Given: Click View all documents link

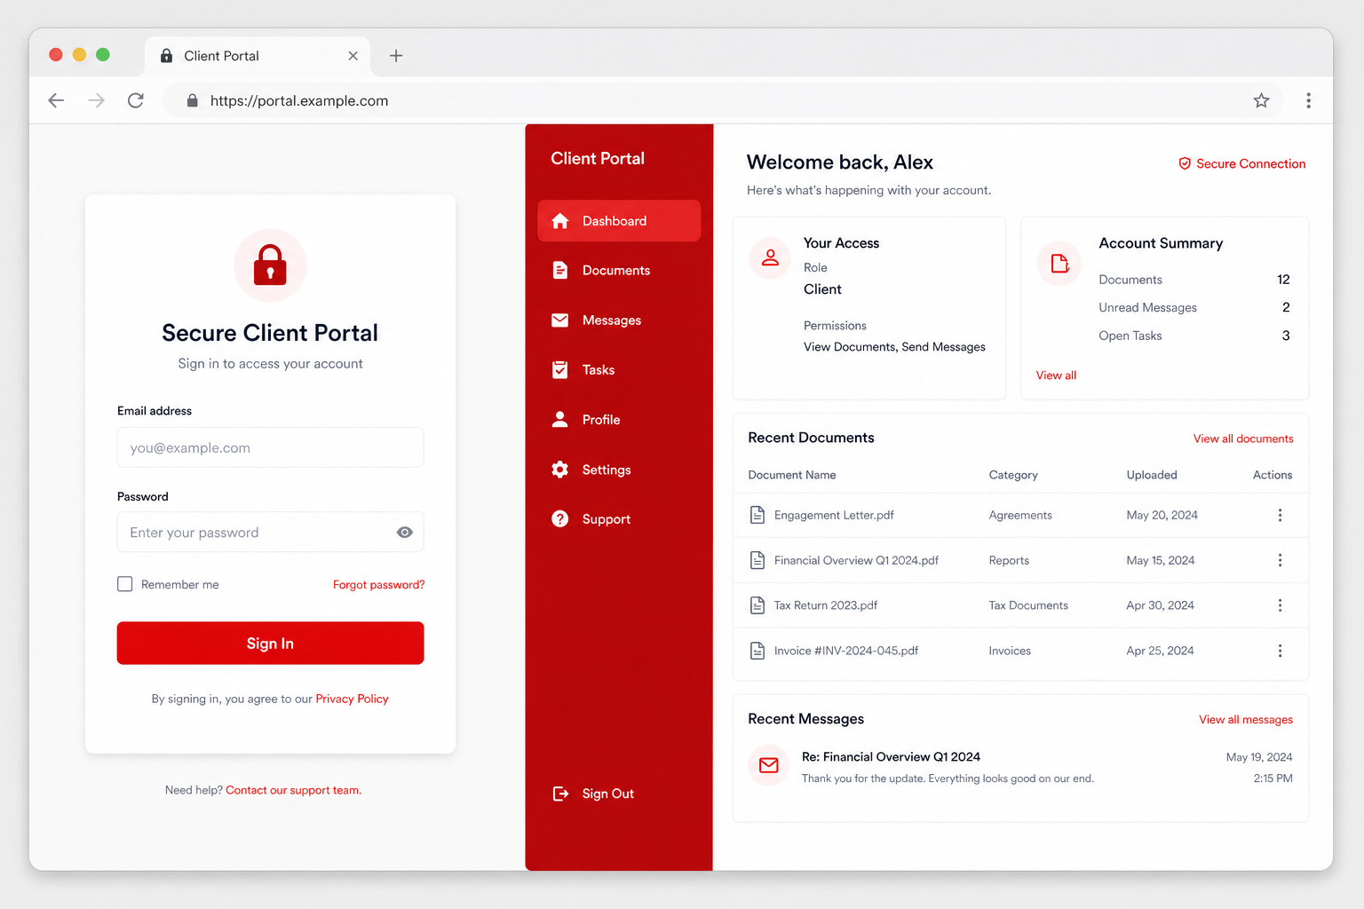Looking at the screenshot, I should pos(1243,439).
